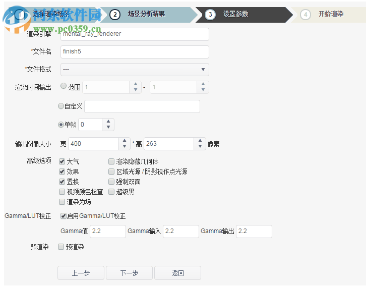Click the Gamma值 input field
366x286 pixels.
[x=108, y=232]
